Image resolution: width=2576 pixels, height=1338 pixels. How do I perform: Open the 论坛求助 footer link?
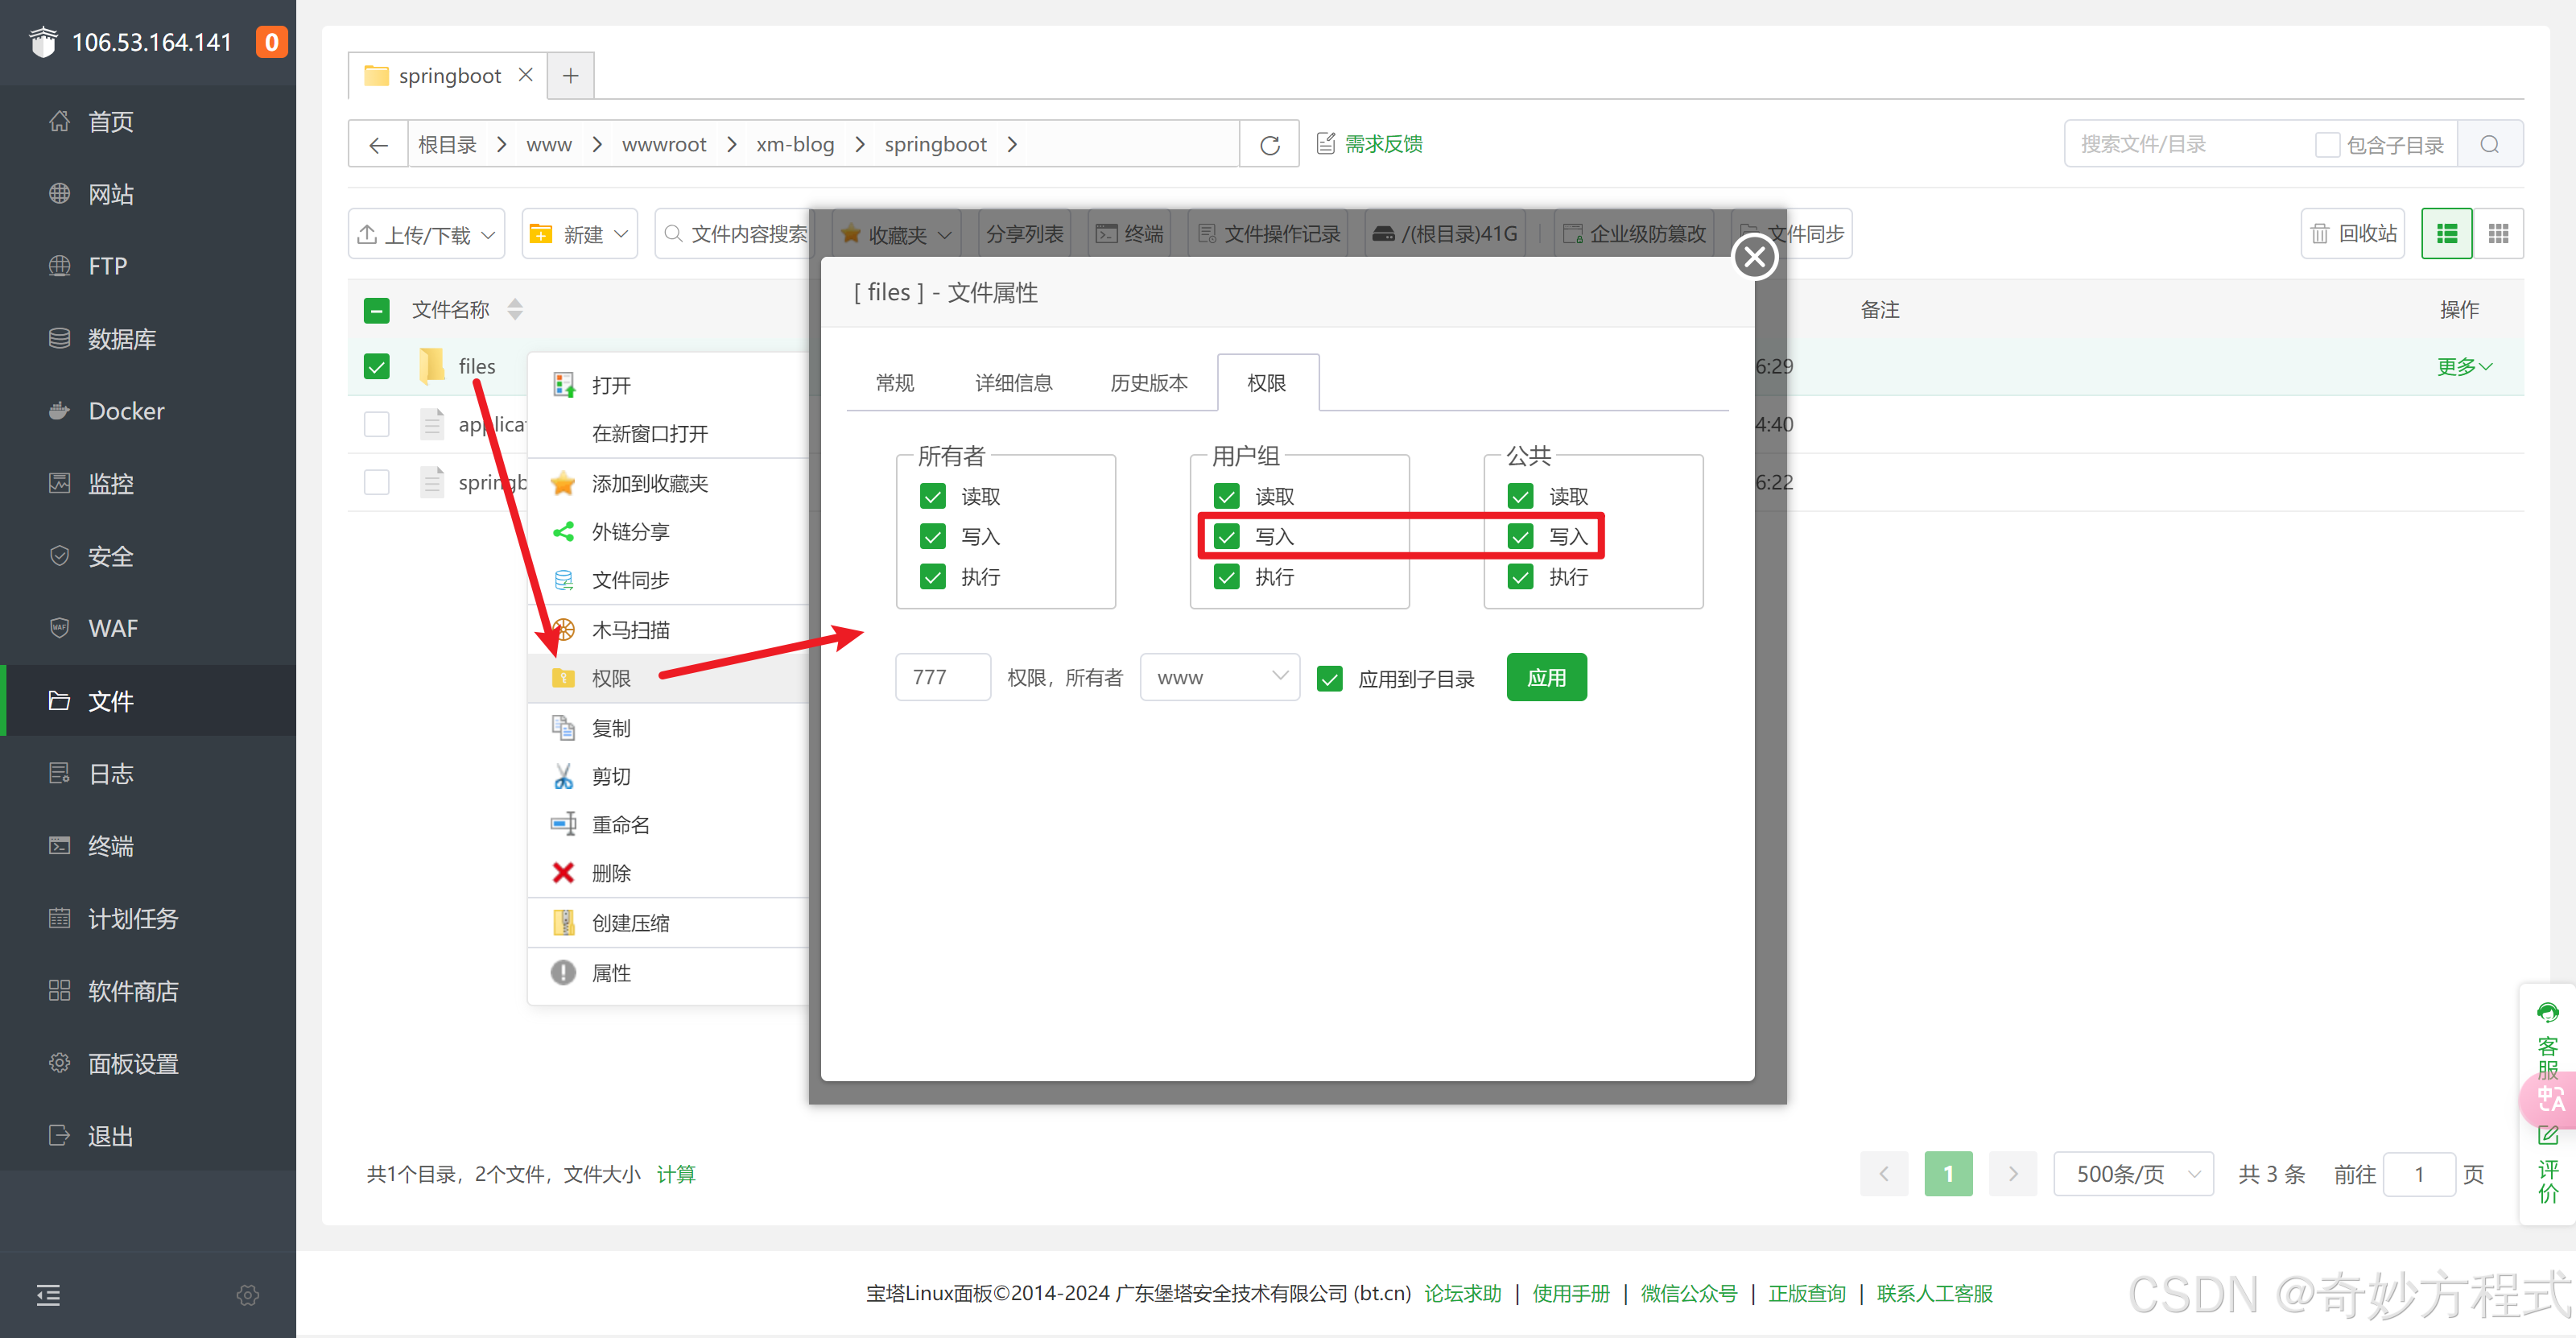tap(1462, 1294)
